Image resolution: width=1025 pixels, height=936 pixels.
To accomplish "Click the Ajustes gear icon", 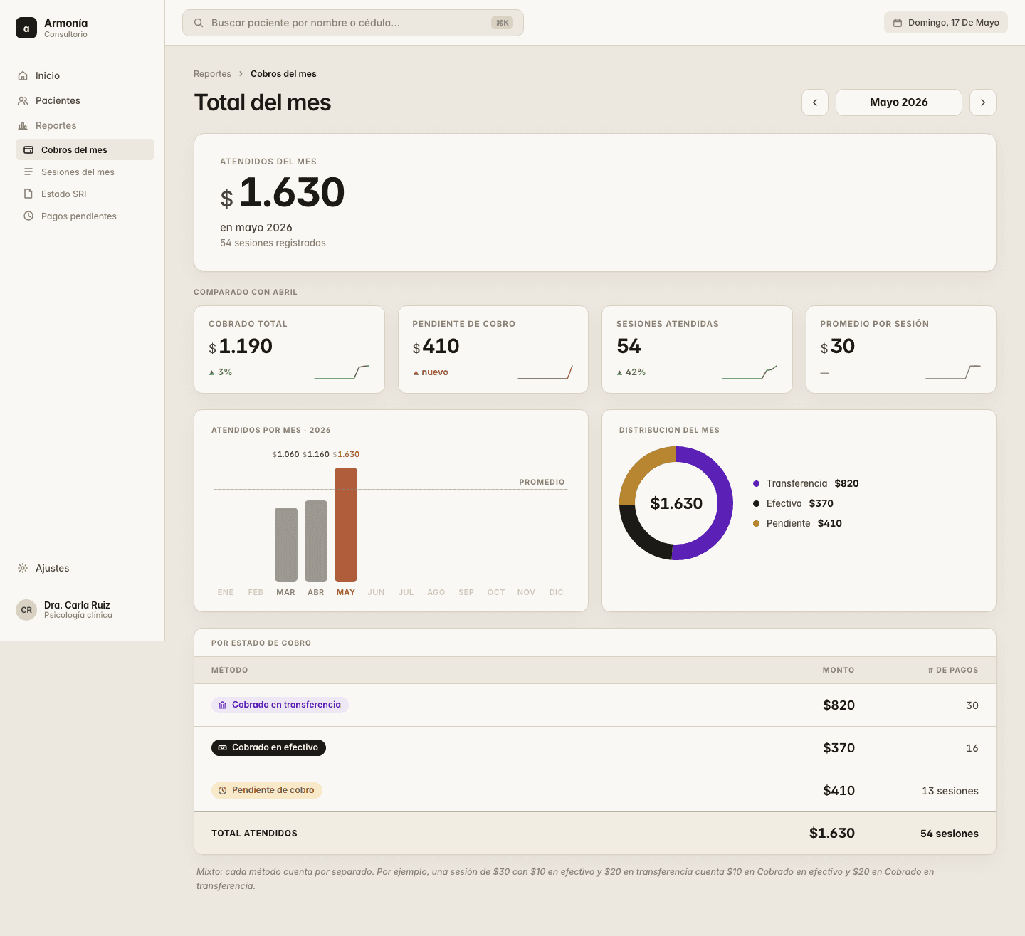I will click(23, 568).
